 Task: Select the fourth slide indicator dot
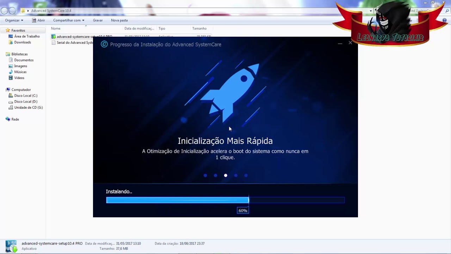[x=236, y=175]
